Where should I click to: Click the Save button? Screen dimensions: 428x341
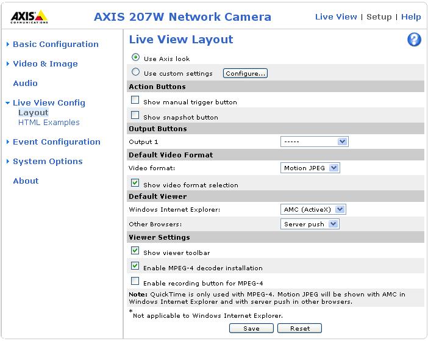click(251, 328)
